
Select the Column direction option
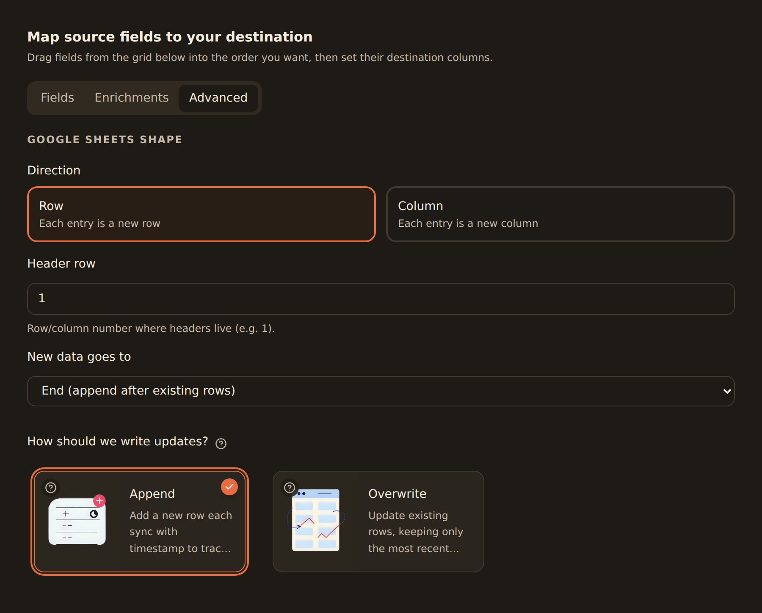click(x=560, y=214)
